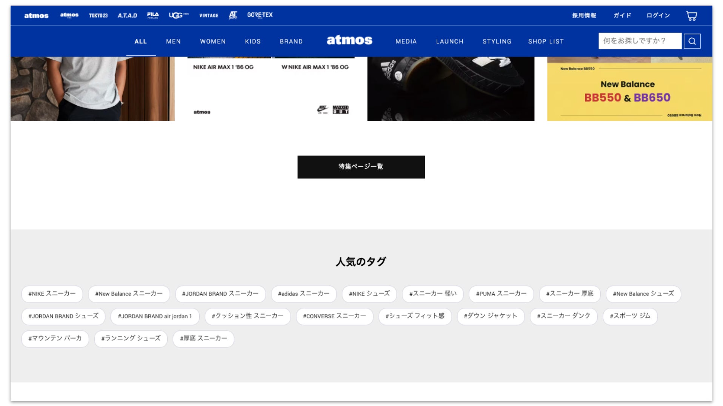Open the banner with man in gray shirt
The image size is (723, 406).
92,89
